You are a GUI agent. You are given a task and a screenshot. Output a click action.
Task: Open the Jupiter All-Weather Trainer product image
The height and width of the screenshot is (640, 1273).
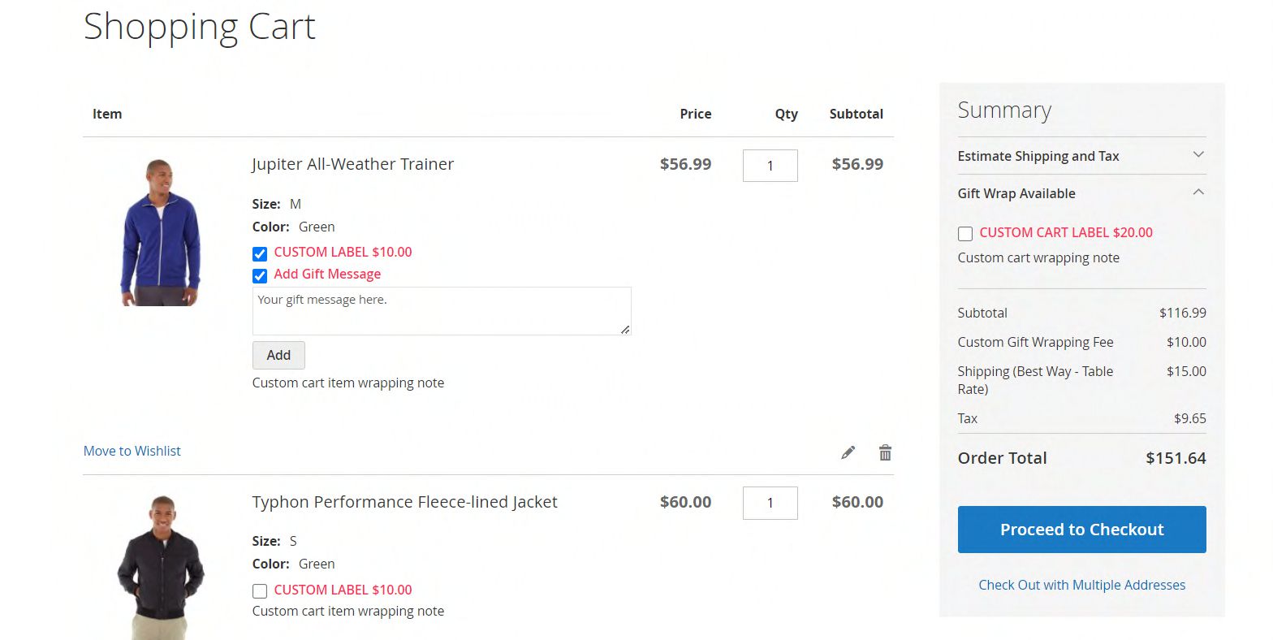click(161, 232)
